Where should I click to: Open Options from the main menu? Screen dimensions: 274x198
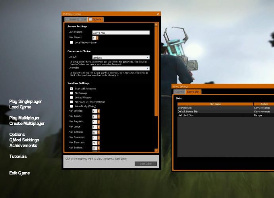[17, 134]
